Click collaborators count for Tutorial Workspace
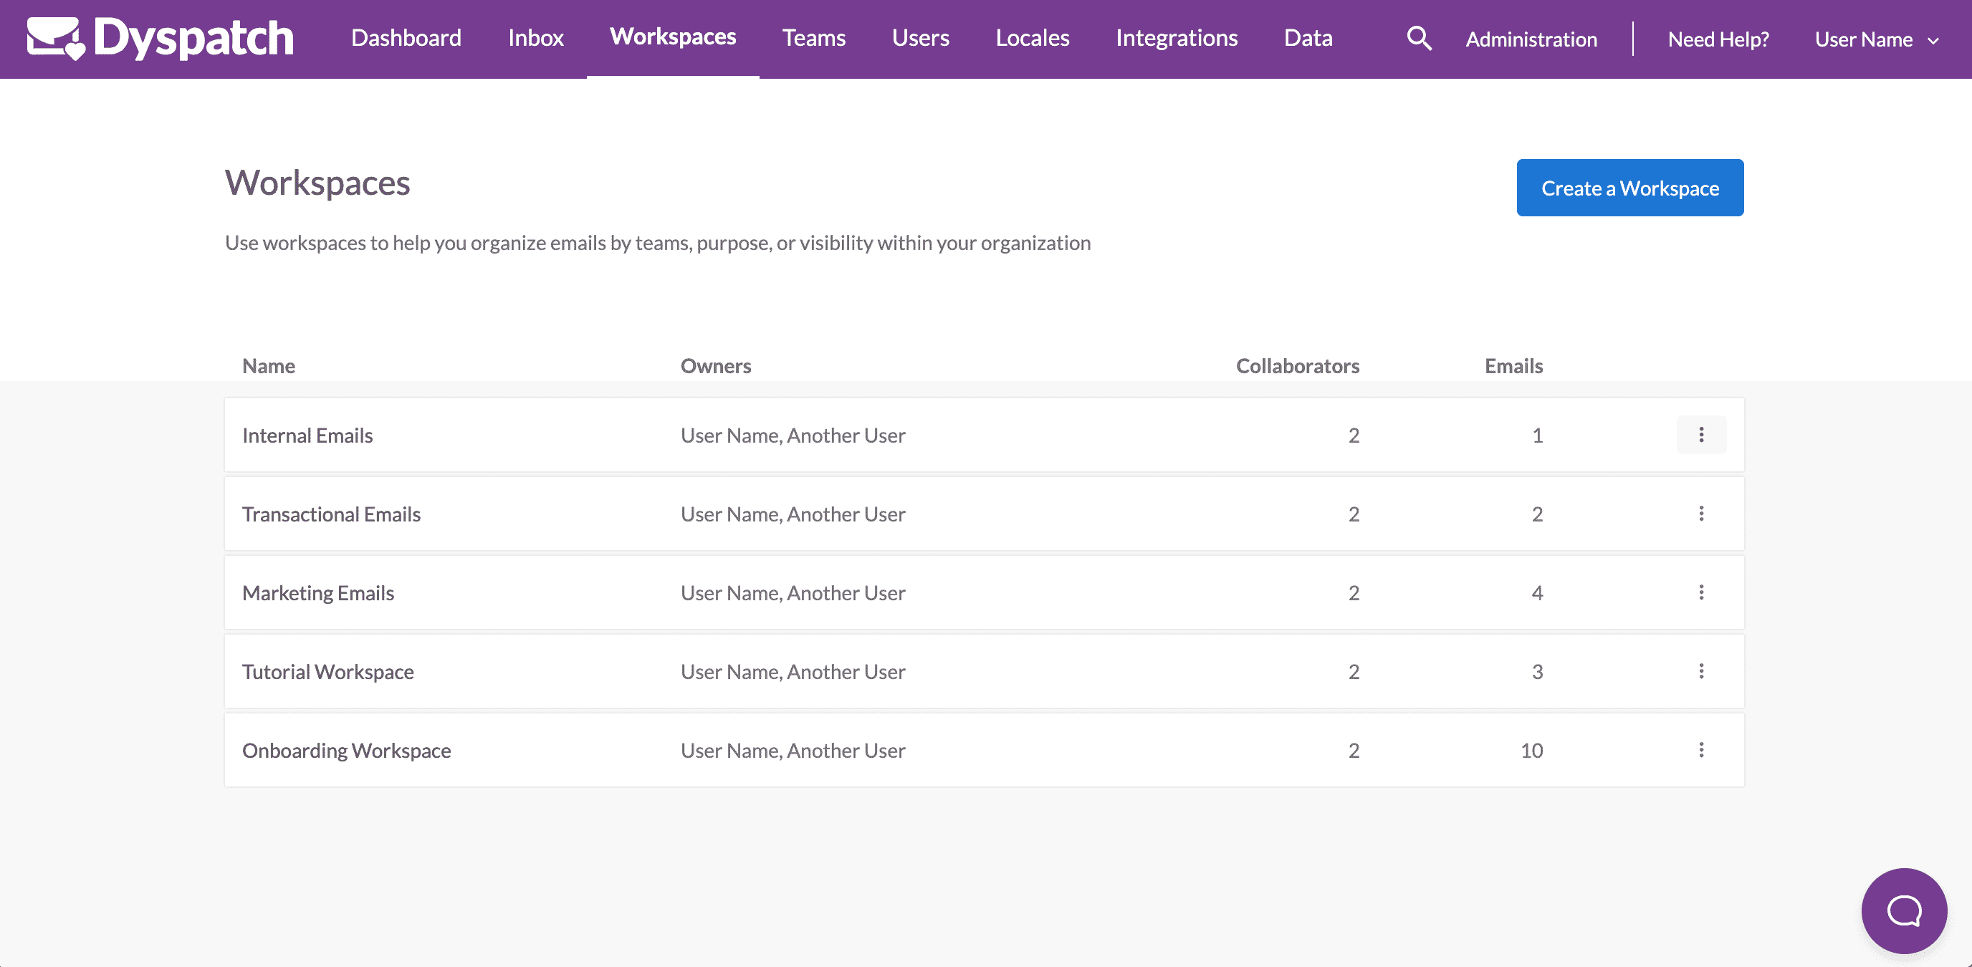 coord(1354,672)
